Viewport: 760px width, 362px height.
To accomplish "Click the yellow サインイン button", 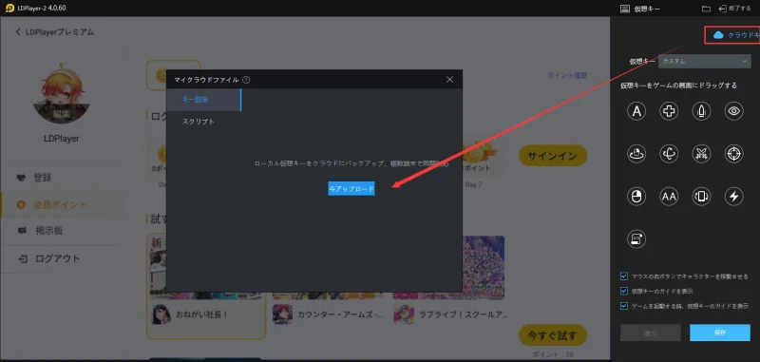I will [553, 156].
